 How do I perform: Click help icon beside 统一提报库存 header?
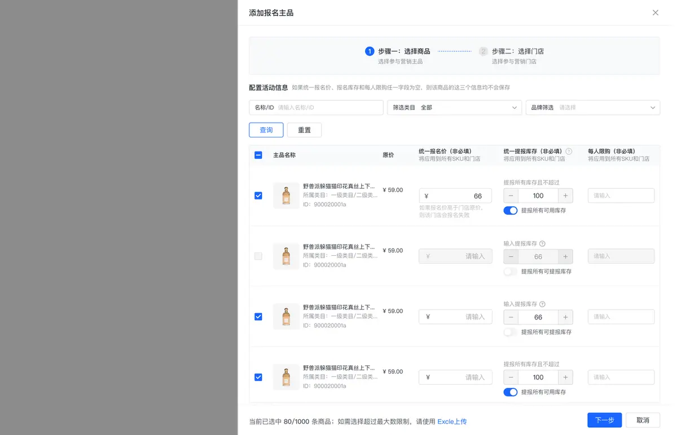[x=569, y=151]
